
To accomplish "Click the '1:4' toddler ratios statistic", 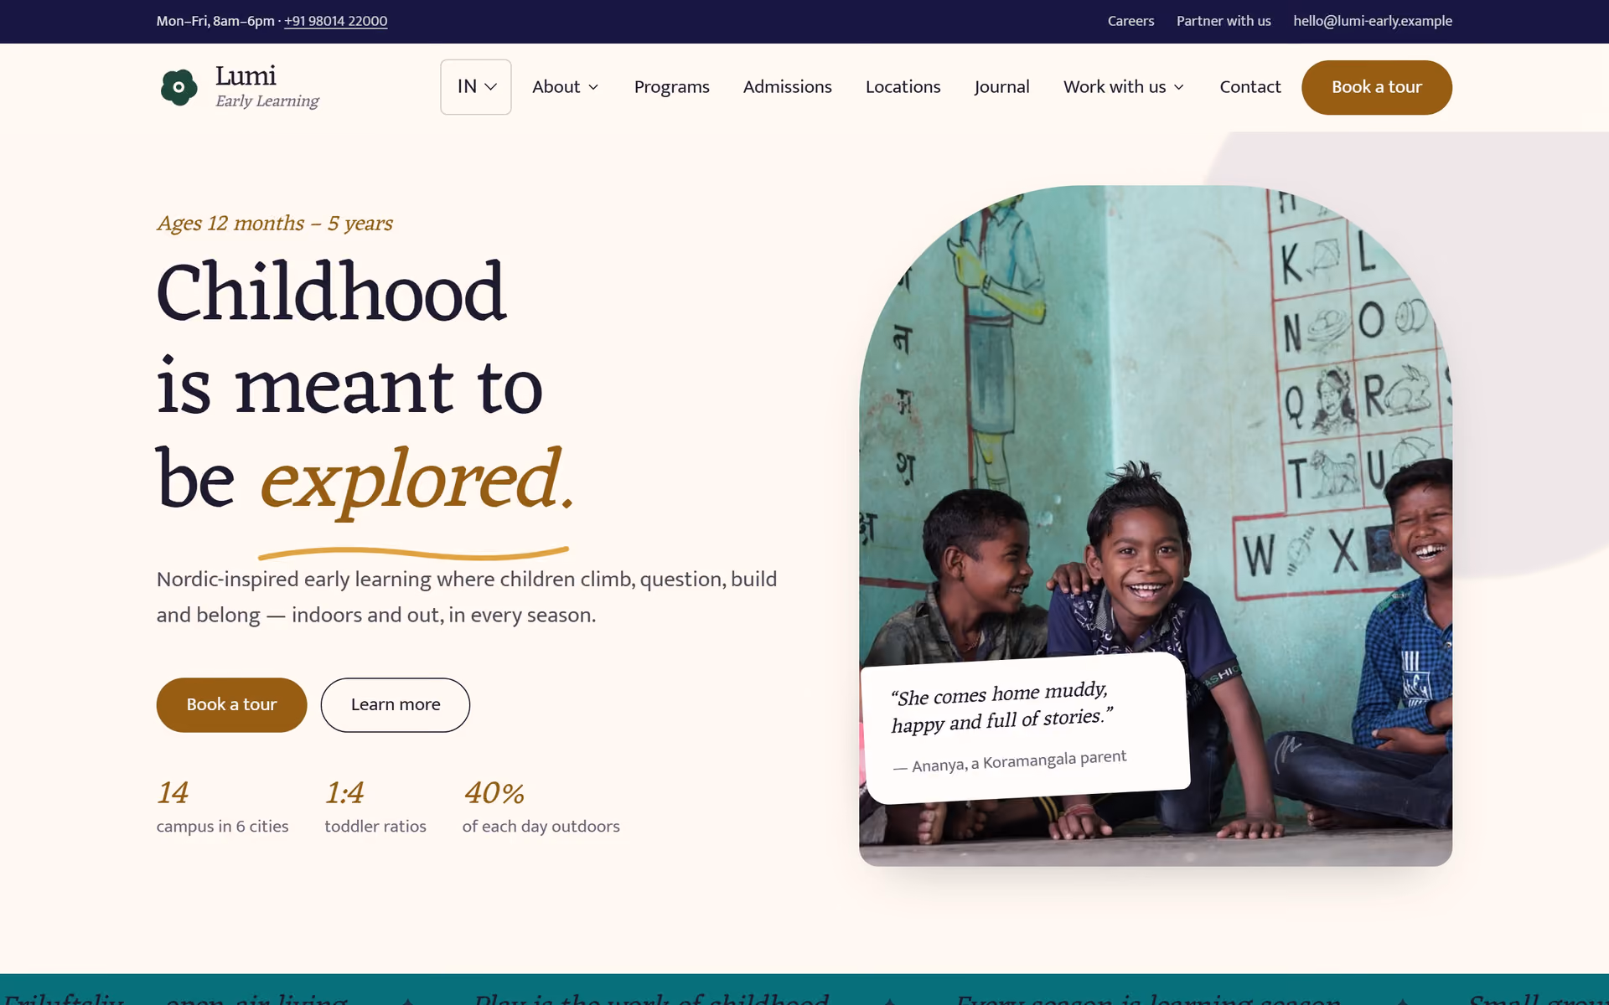I will (375, 807).
